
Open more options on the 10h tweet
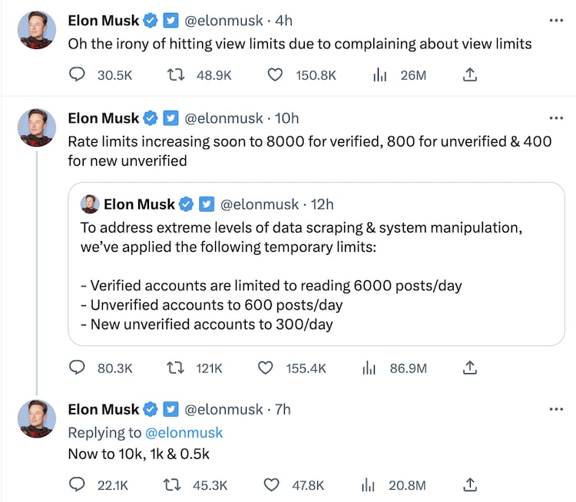[556, 118]
